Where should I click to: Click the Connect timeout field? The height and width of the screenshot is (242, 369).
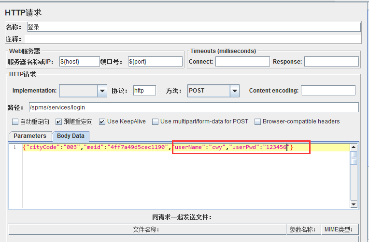click(x=242, y=62)
